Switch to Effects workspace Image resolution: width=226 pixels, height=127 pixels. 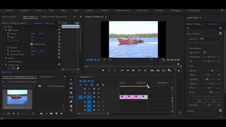(x=64, y=10)
